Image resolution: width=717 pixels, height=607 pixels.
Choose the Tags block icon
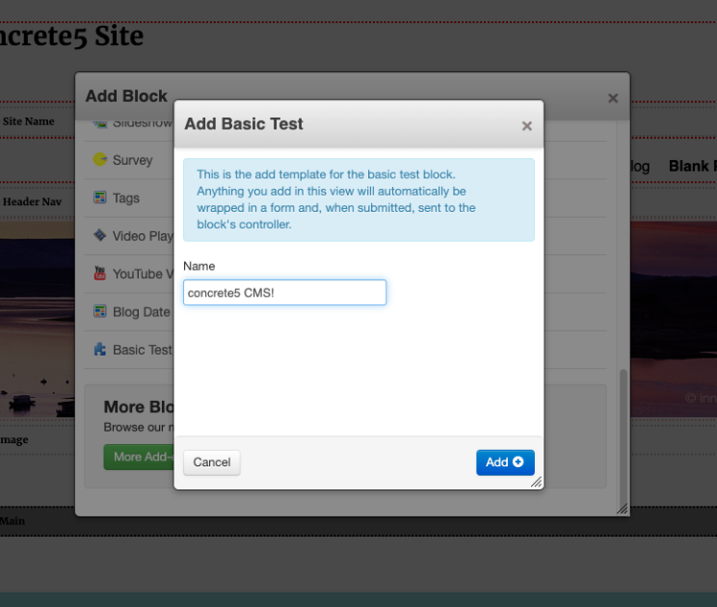[99, 198]
